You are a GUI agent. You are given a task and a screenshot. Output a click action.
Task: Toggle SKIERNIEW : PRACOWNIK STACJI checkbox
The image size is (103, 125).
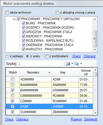tap(24, 45)
